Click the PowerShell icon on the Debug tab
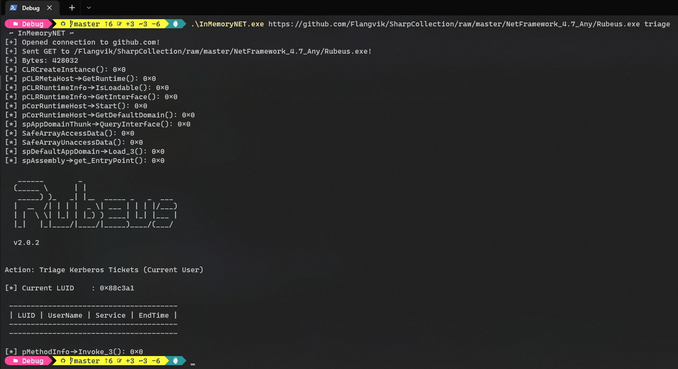The width and height of the screenshot is (678, 369). click(13, 8)
